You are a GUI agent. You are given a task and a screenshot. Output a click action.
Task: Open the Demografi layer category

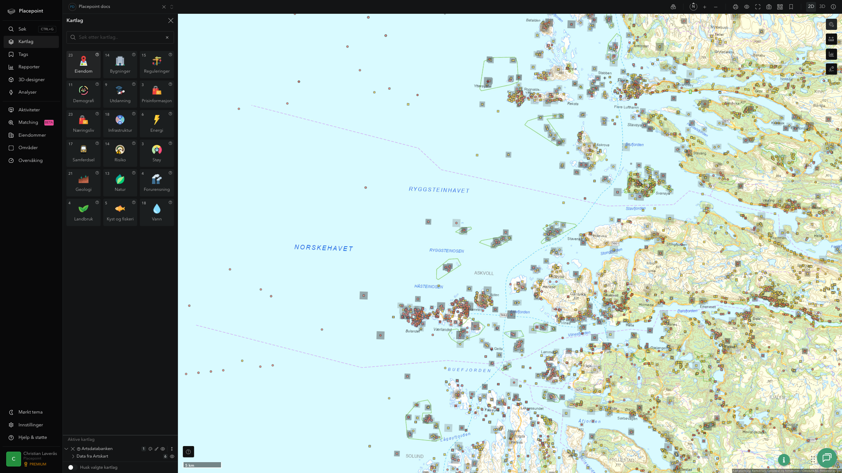click(x=83, y=94)
